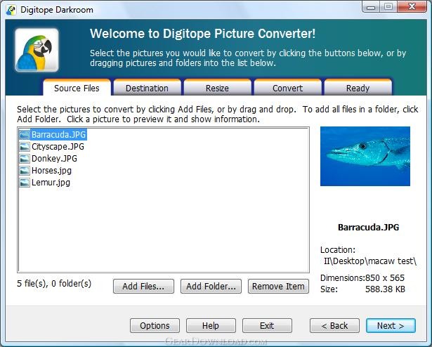Image resolution: width=432 pixels, height=347 pixels.
Task: Switch to the Source Files tab
Action: (77, 88)
